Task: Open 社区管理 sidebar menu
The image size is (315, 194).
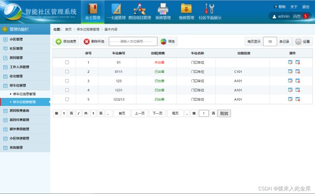Action: (x=25, y=49)
